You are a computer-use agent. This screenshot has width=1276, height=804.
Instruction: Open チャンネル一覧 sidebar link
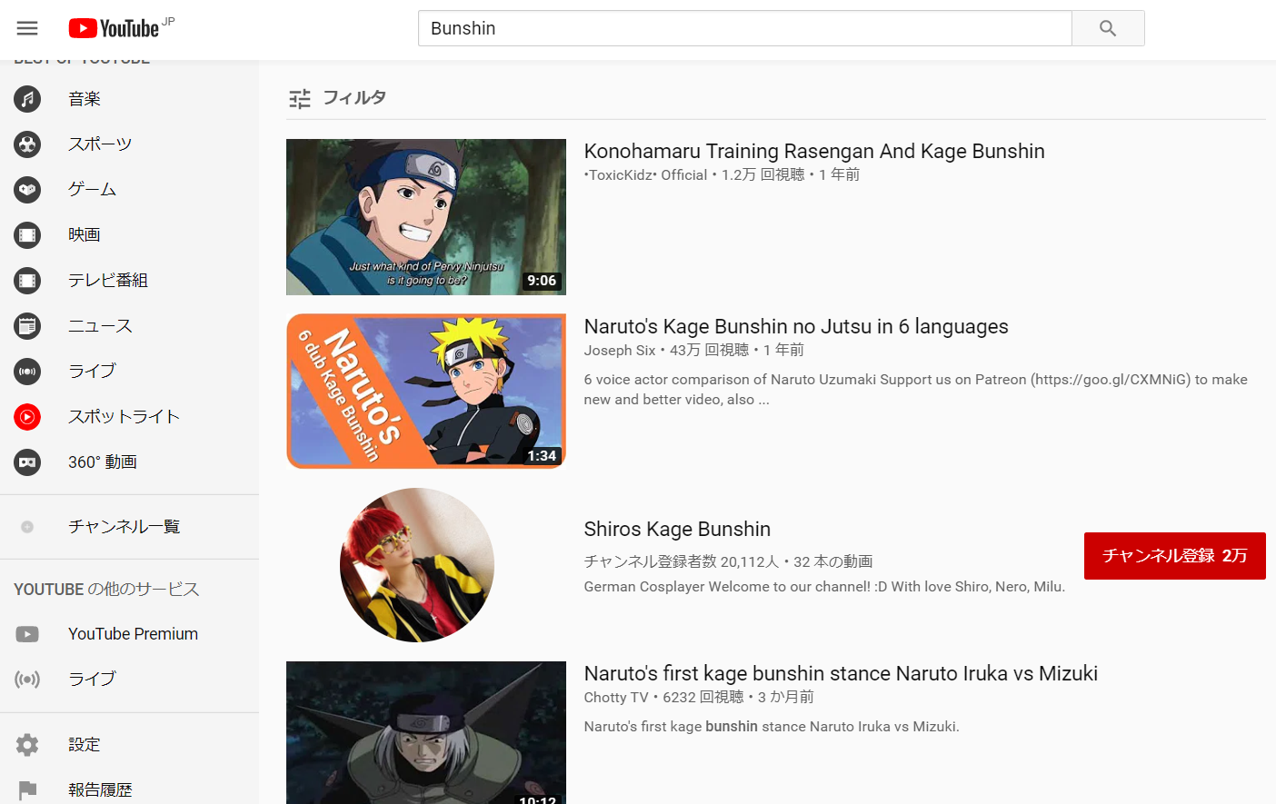[124, 527]
